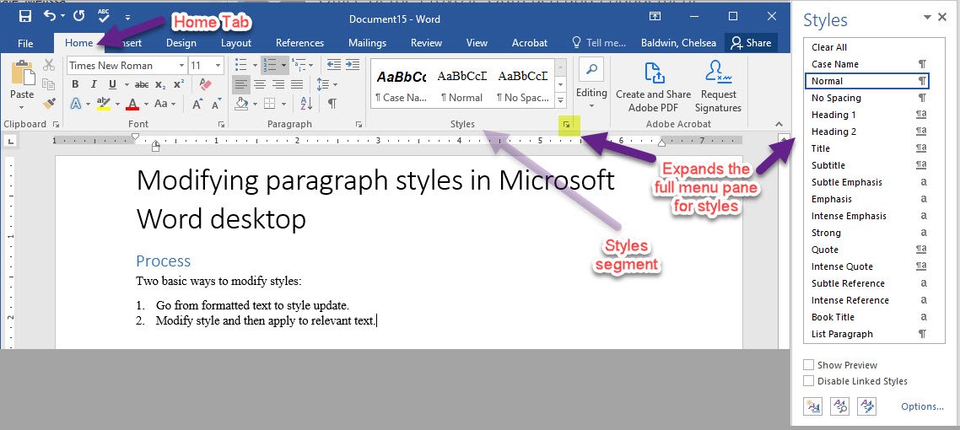
Task: Switch to Layout tab
Action: [x=236, y=43]
